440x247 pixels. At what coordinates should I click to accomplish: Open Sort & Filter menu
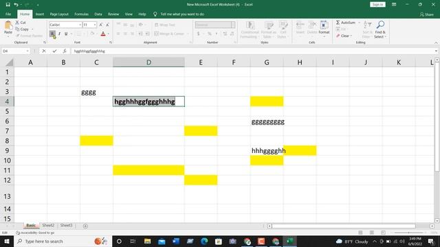coord(366,30)
